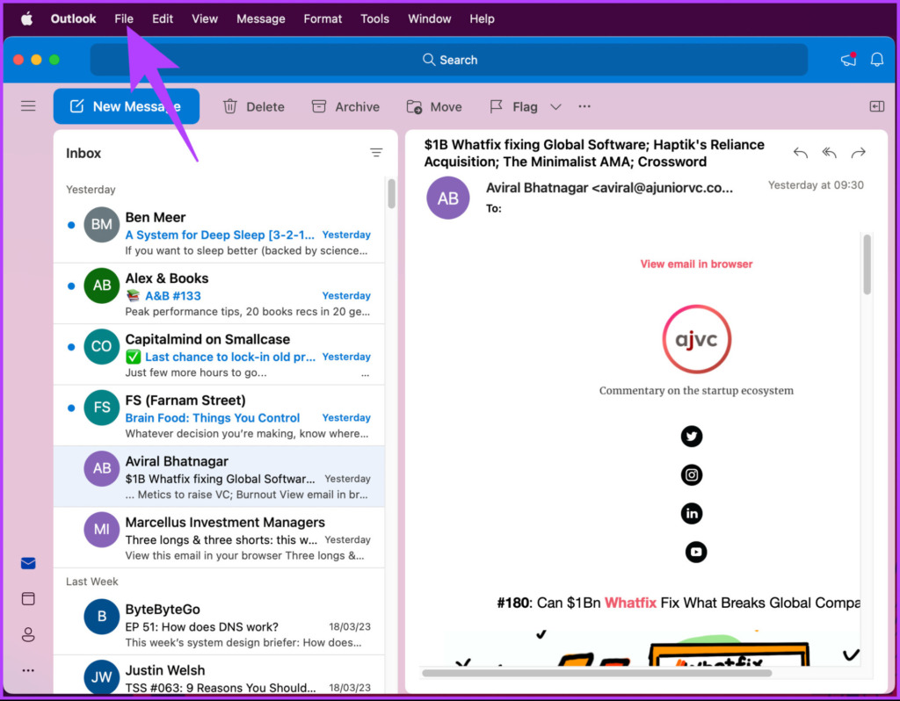Delete the selected email
The height and width of the screenshot is (701, 900).
click(x=254, y=106)
